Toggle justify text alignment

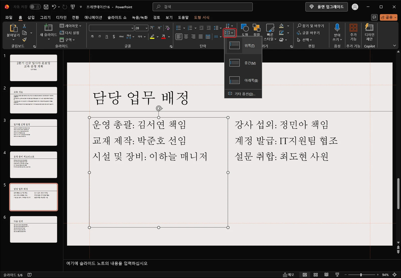click(200, 37)
